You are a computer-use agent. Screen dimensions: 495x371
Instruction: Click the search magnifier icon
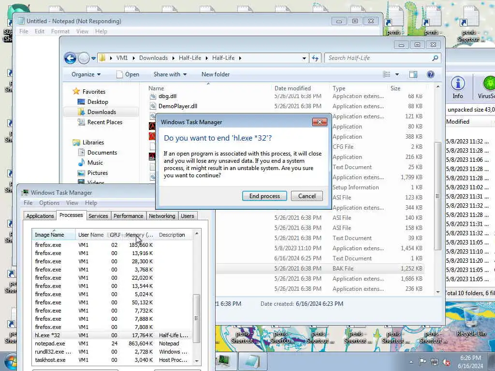coord(435,58)
